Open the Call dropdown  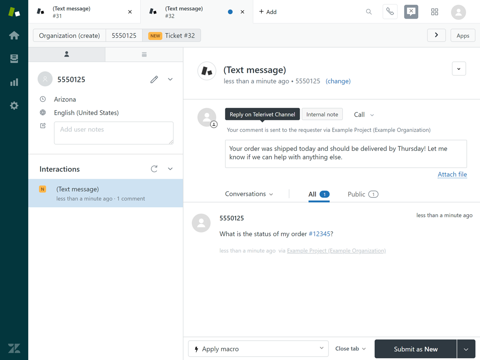364,114
